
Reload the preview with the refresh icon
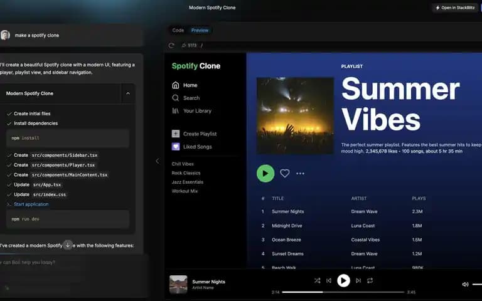coord(171,45)
